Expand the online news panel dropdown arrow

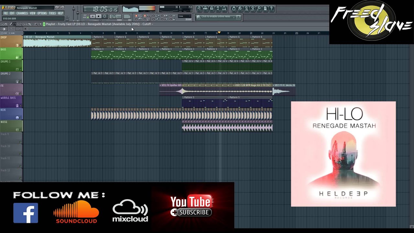pyautogui.click(x=234, y=17)
